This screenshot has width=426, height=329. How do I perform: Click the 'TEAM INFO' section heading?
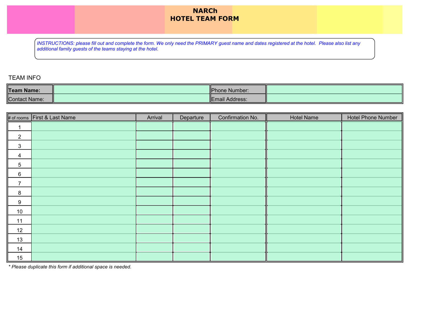(x=25, y=78)
